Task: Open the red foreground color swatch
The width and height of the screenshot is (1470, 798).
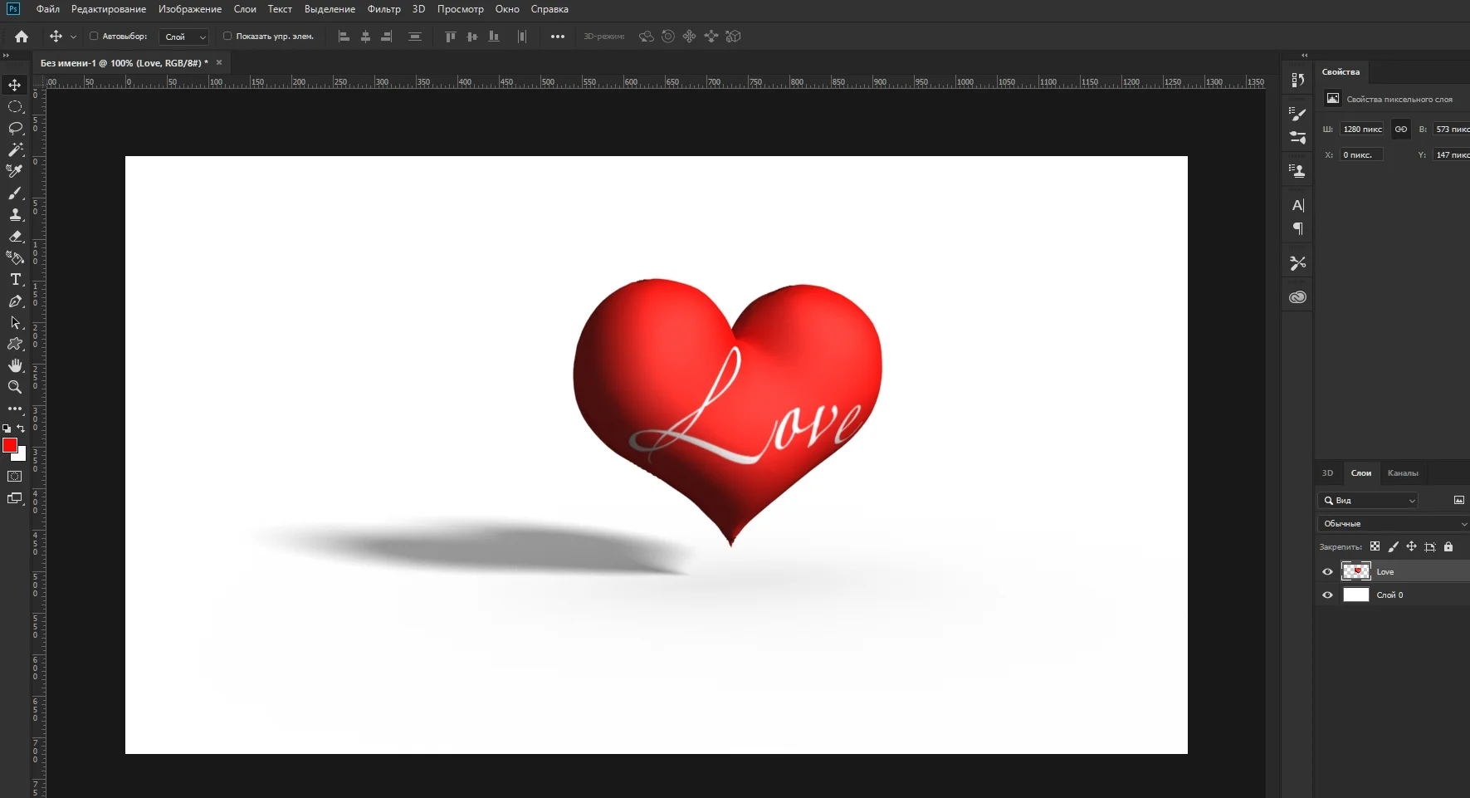Action: point(11,446)
